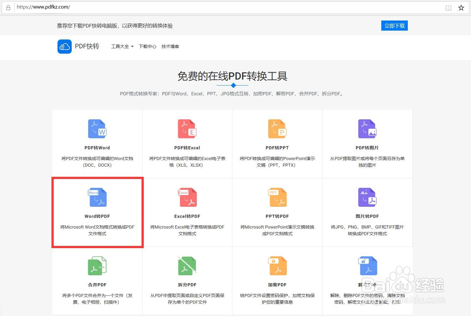
Task: Click the PDF转图片 file icon
Action: (367, 129)
